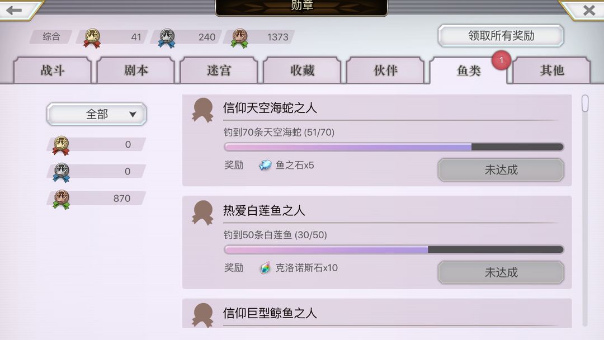Tap the 克洛诺斯石 reward icon
Viewport: 604px width, 340px height.
point(265,268)
